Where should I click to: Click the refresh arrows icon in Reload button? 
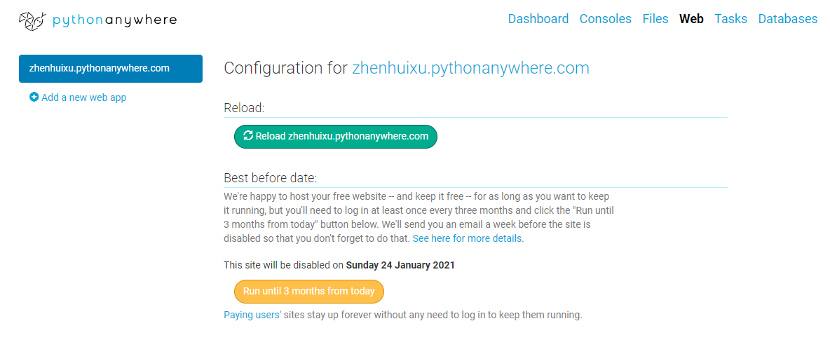click(247, 136)
